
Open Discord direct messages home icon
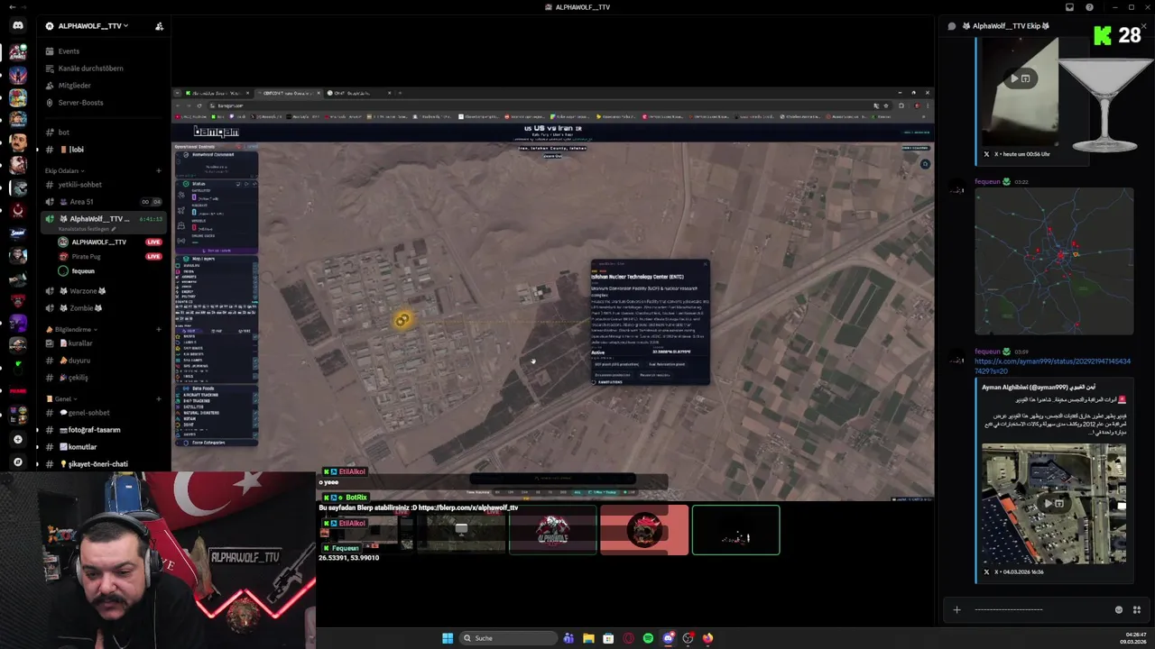tap(18, 26)
